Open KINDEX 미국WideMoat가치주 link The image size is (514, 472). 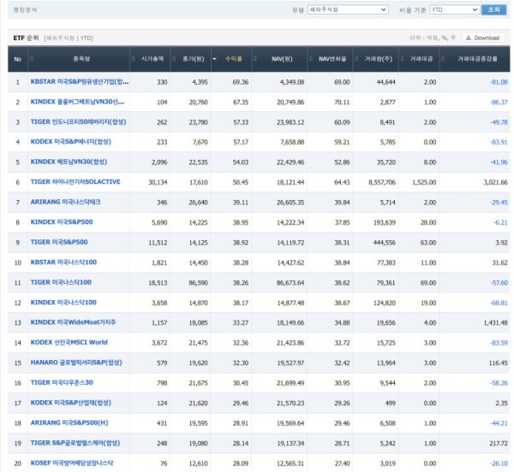point(73,322)
